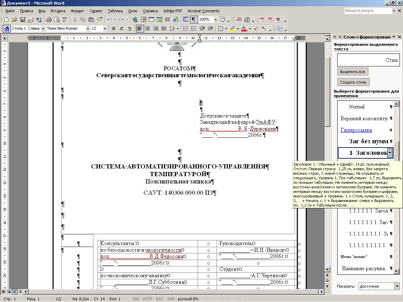Toggle ЗАМ overtype mode in status bar
Viewport: 403px width, 302px height.
(x=171, y=299)
